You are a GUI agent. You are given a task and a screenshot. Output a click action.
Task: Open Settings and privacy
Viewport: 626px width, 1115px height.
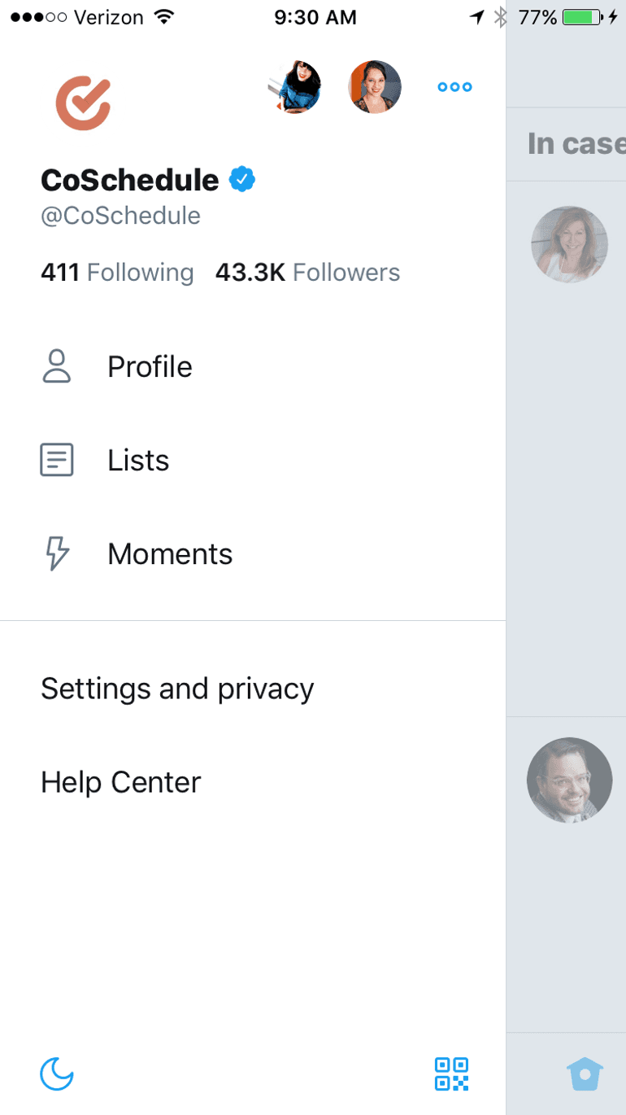coord(177,689)
